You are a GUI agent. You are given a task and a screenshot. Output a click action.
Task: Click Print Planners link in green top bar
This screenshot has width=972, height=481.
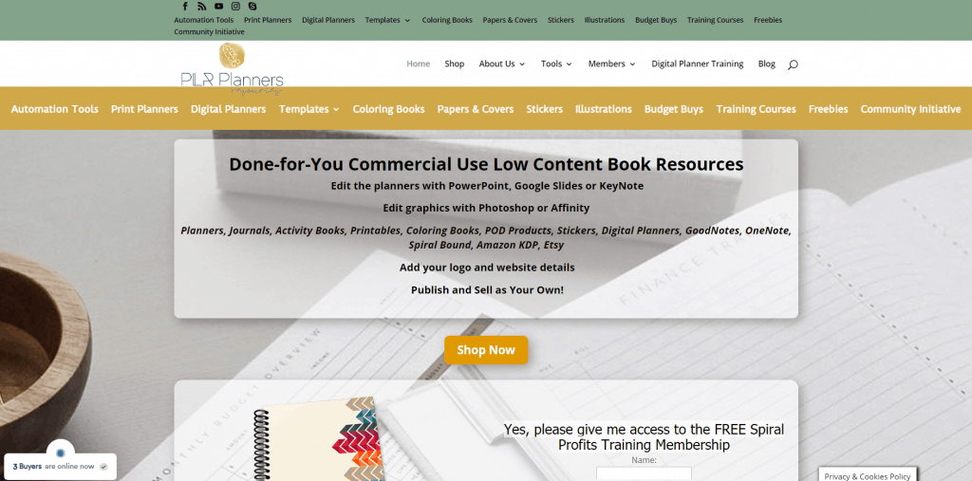pos(268,20)
